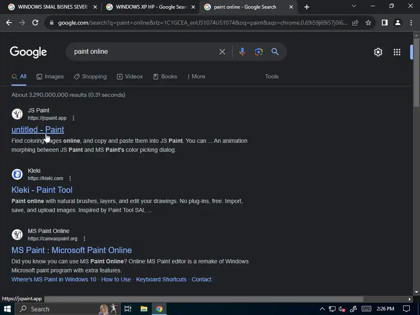Image resolution: width=420 pixels, height=315 pixels.
Task: Click the 2:26 PM clock
Action: tap(385, 309)
